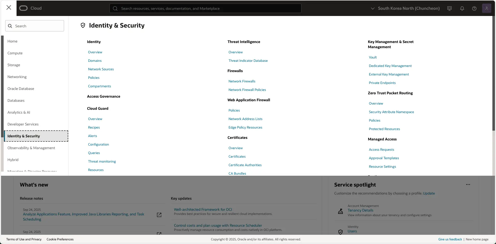Select Hybrid in the navigation menu

click(13, 160)
